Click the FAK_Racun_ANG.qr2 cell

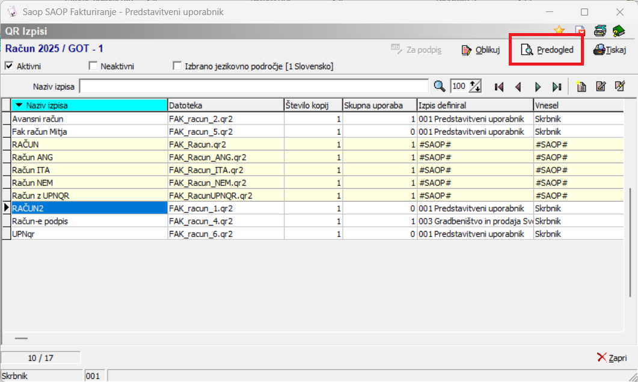point(226,157)
